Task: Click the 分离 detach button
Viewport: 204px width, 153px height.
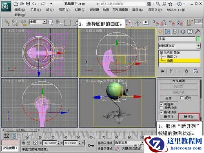Action: click(169, 98)
